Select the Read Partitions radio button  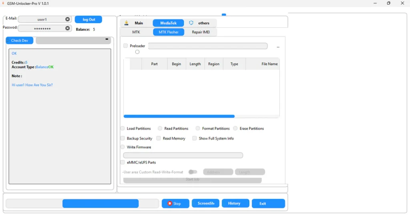160,129
